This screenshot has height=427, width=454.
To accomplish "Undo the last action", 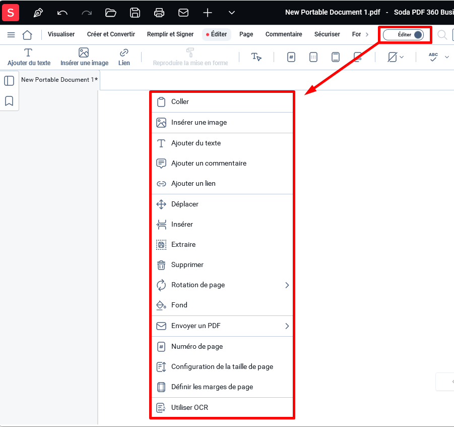I will tap(62, 13).
